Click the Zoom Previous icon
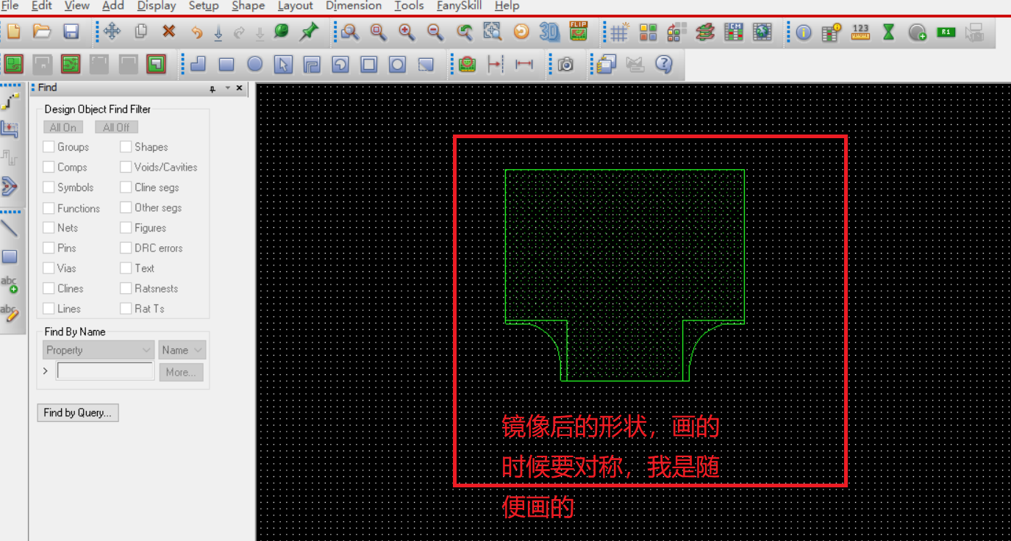 pyautogui.click(x=464, y=32)
